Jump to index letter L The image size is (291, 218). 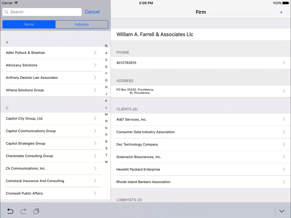[106, 107]
